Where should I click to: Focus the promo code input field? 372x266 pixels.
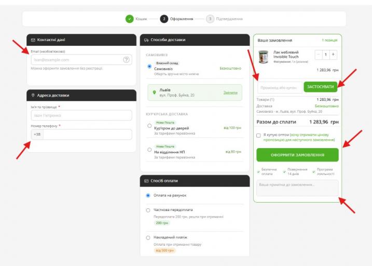coord(280,87)
